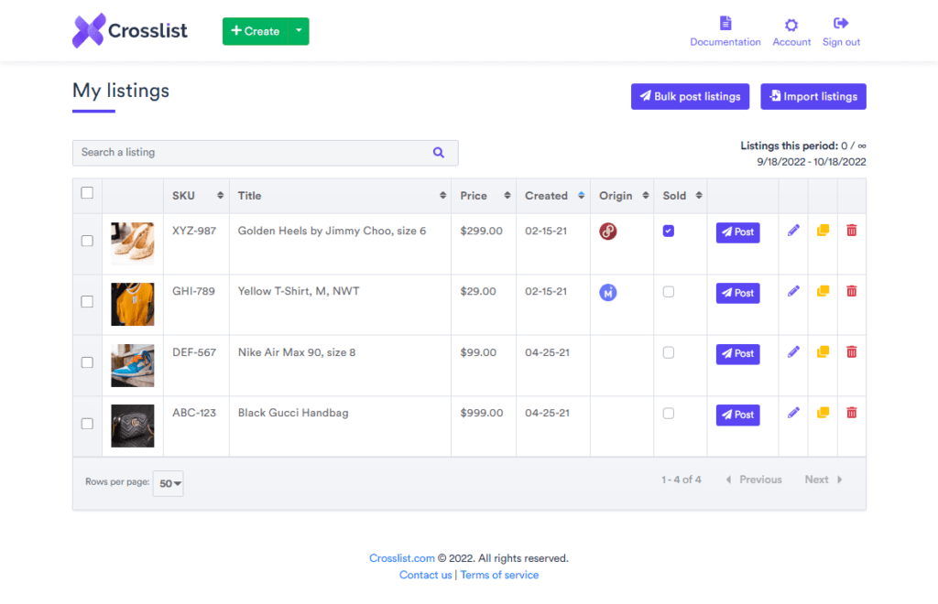Click the Mercari origin icon for Yellow T-Shirt
Viewport: 938px width, 604px height.
point(607,291)
